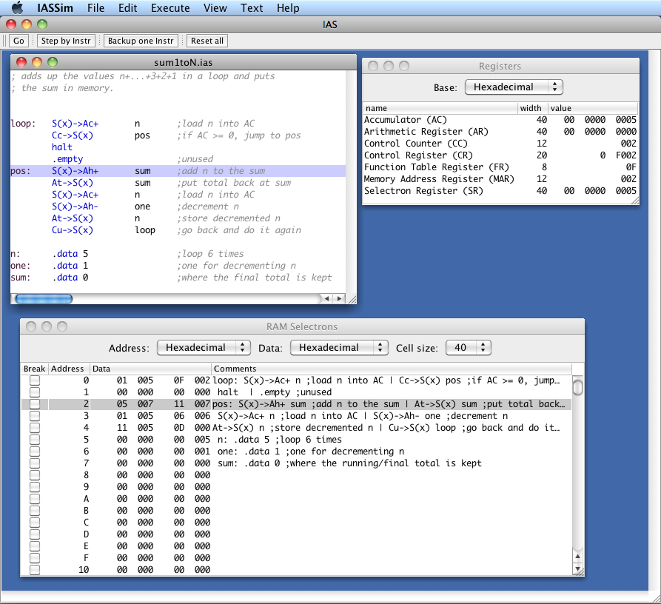This screenshot has height=604, width=661.
Task: Click Step by Instr button
Action: point(66,41)
